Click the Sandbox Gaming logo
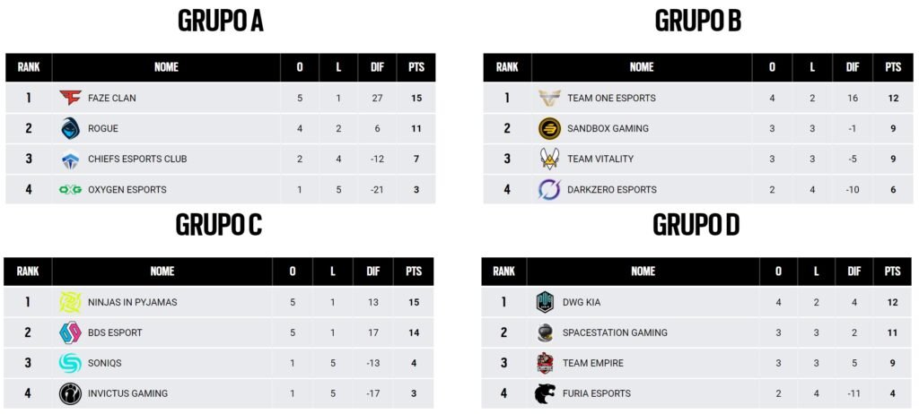The width and height of the screenshot is (919, 414). [x=549, y=128]
